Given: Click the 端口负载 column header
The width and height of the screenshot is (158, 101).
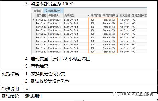Looking at the screenshot, I should [x=96, y=15].
